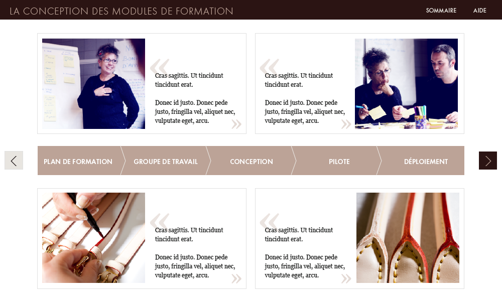Open the Aide link
This screenshot has height=301, width=502.
[x=479, y=11]
